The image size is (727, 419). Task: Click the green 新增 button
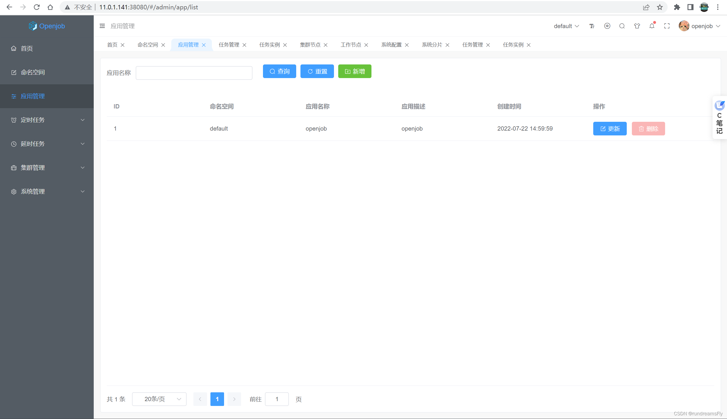pyautogui.click(x=354, y=71)
